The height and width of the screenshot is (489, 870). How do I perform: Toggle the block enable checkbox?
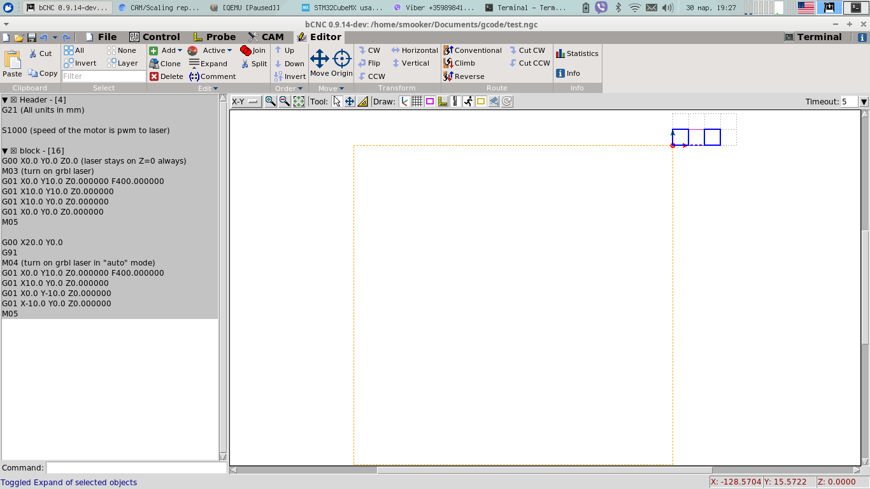pyautogui.click(x=13, y=151)
